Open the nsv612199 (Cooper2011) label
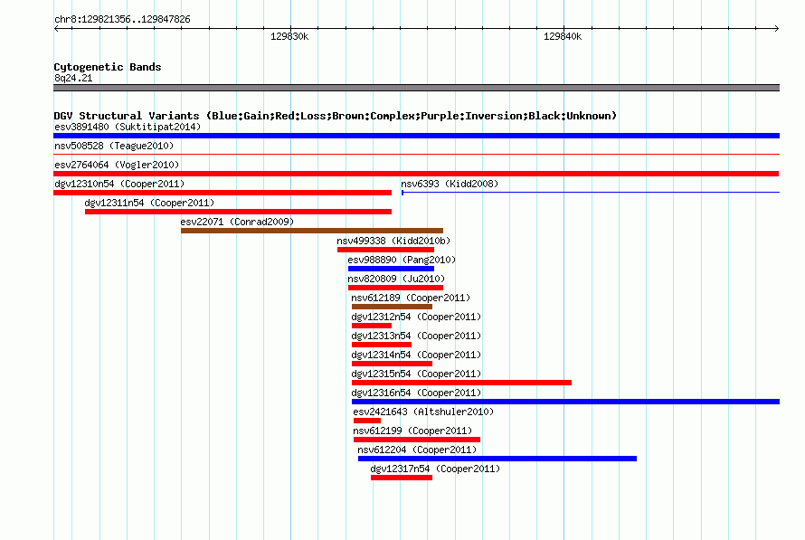 (412, 431)
